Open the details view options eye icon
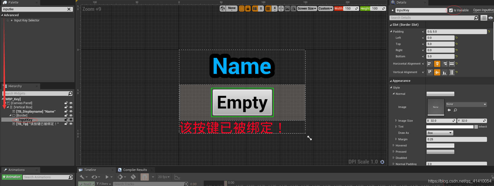 491,18
